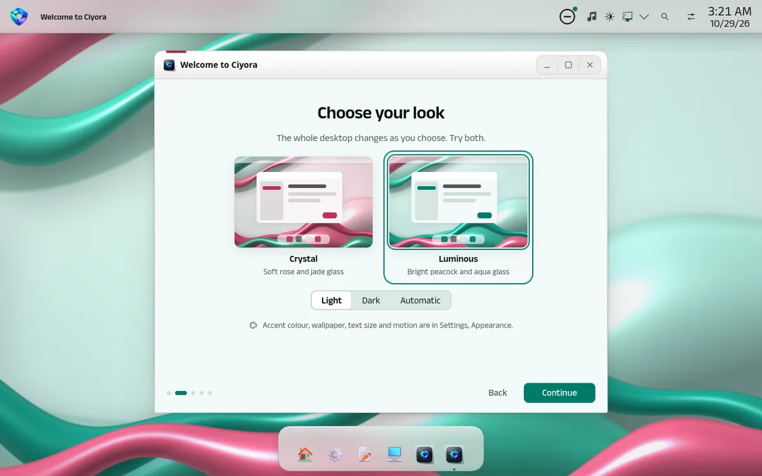
Task: Click the "Luminous" label text
Action: [x=458, y=259]
